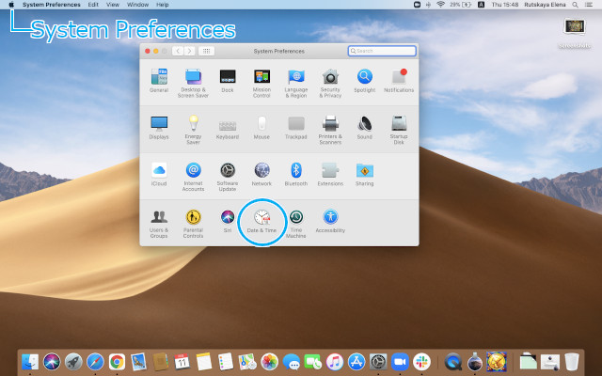Click the Wi-Fi status icon

(440, 5)
